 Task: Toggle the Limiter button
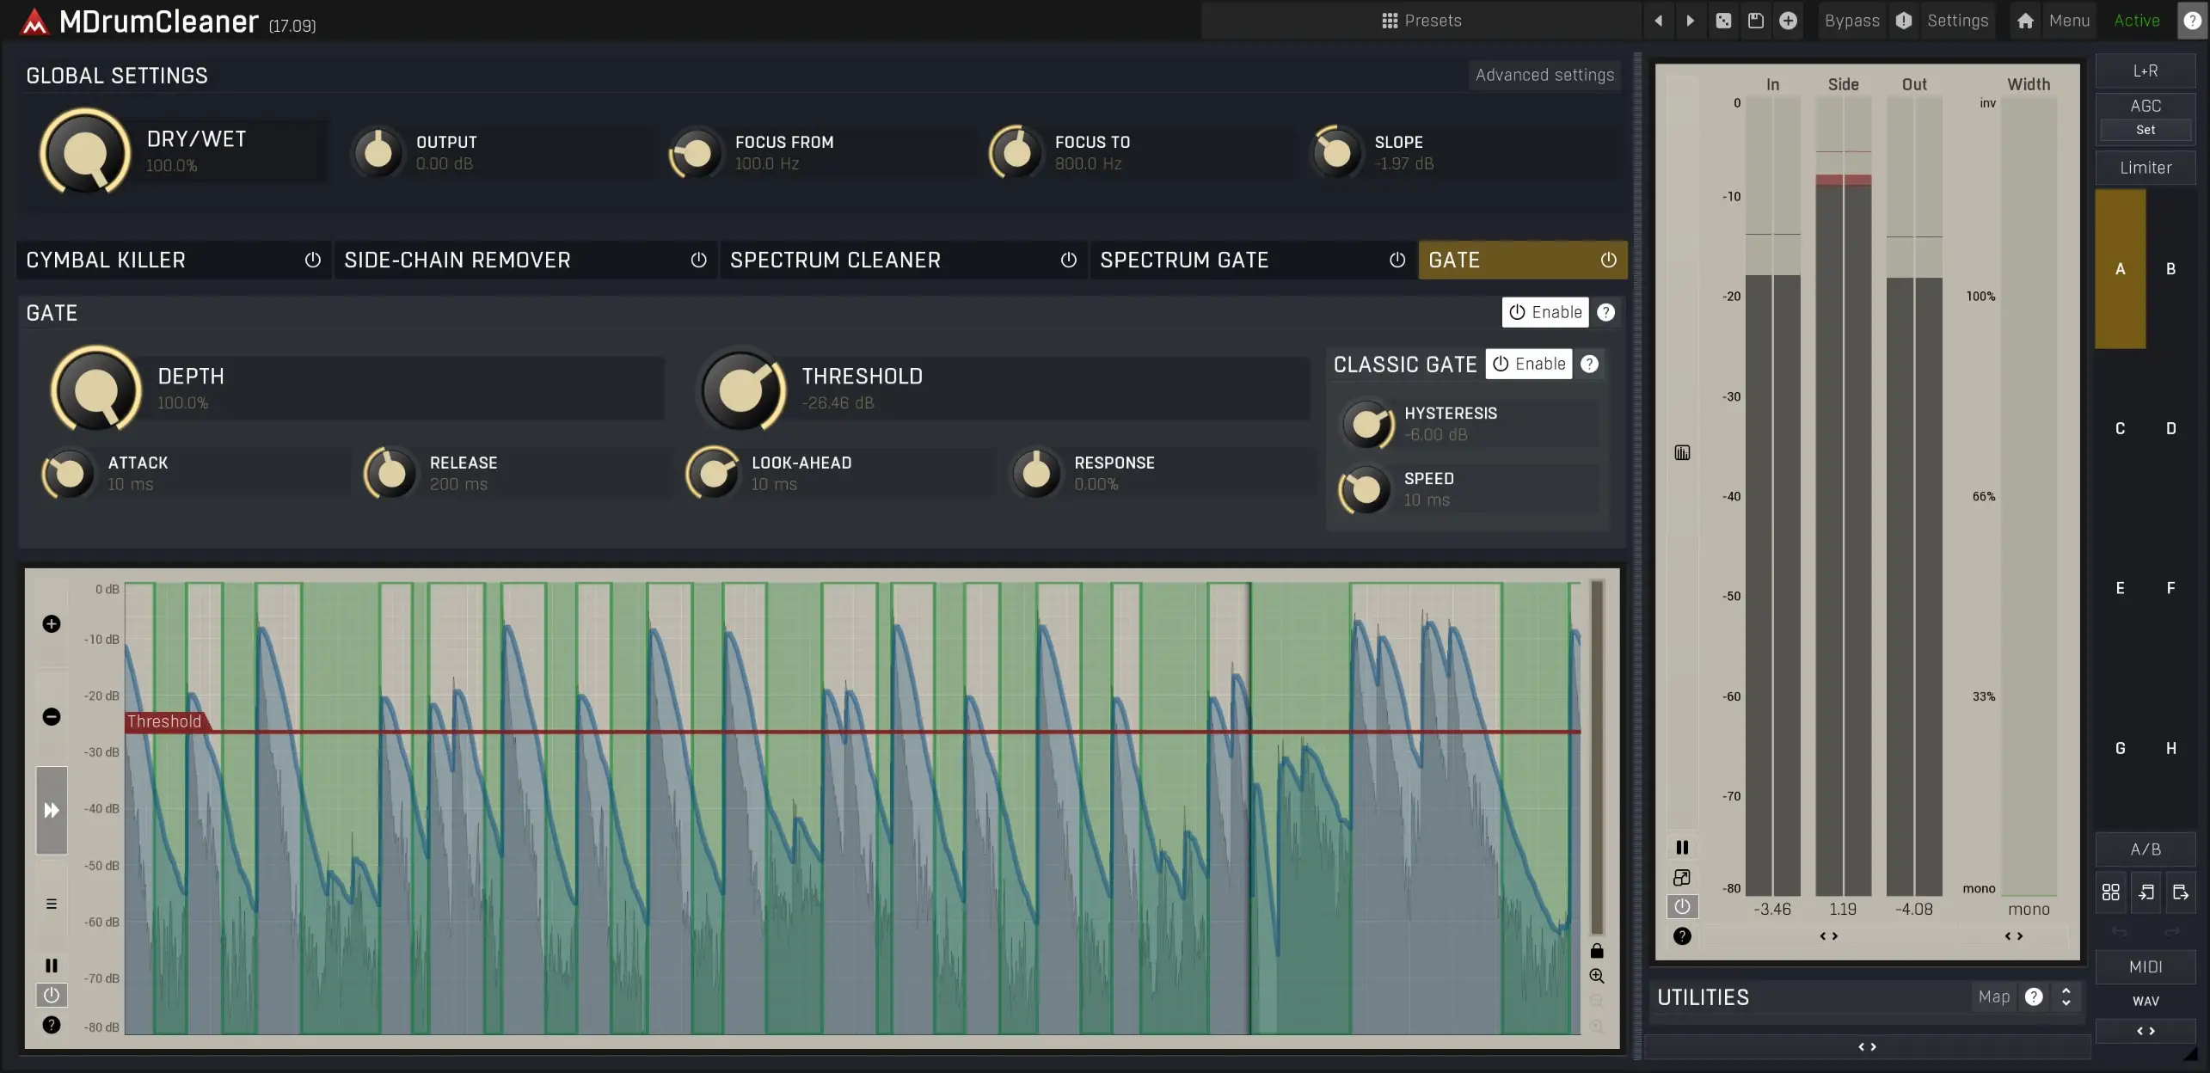[x=2145, y=168]
